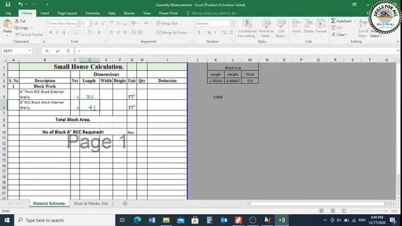402x226 pixels.
Task: Open Conditional Formatting menu
Action: (x=247, y=28)
